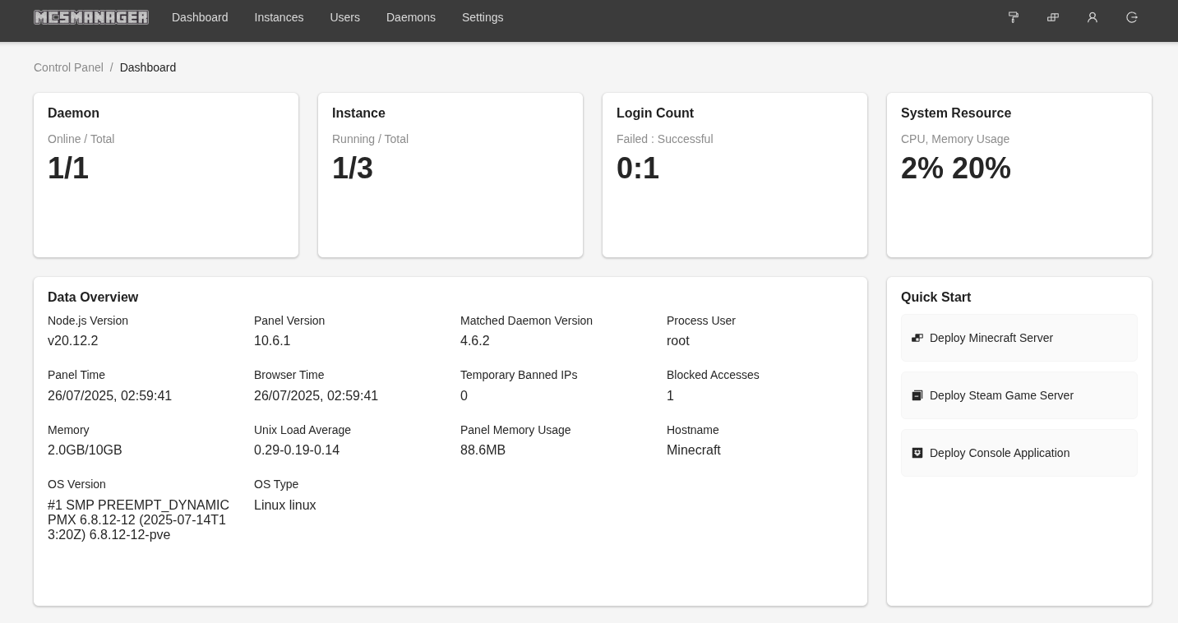Click the Temporary Banned IPs value 0
This screenshot has height=623, width=1178.
pos(464,396)
